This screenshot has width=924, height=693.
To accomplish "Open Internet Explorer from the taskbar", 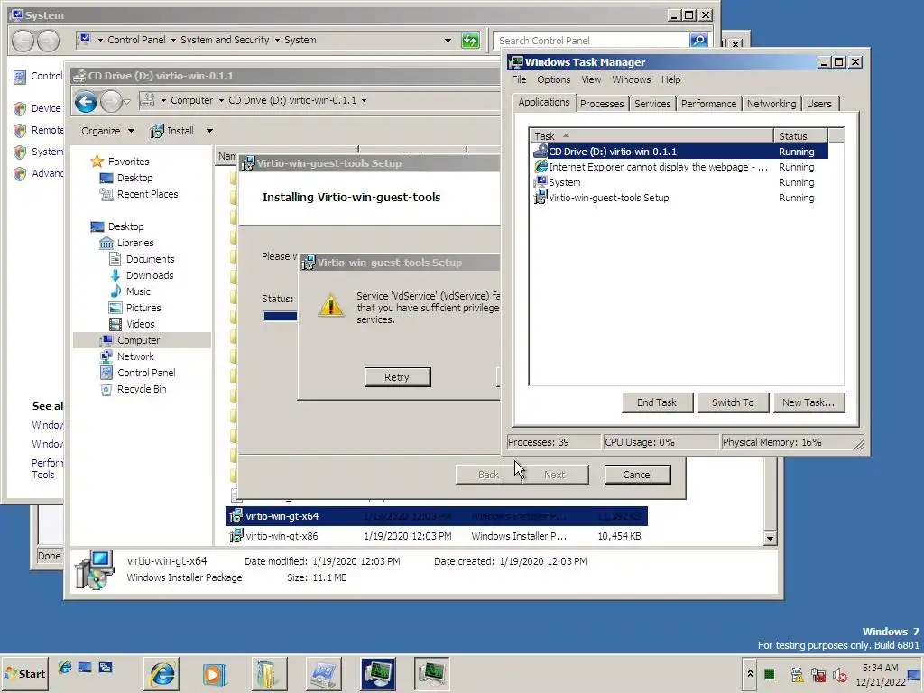I will tap(162, 673).
